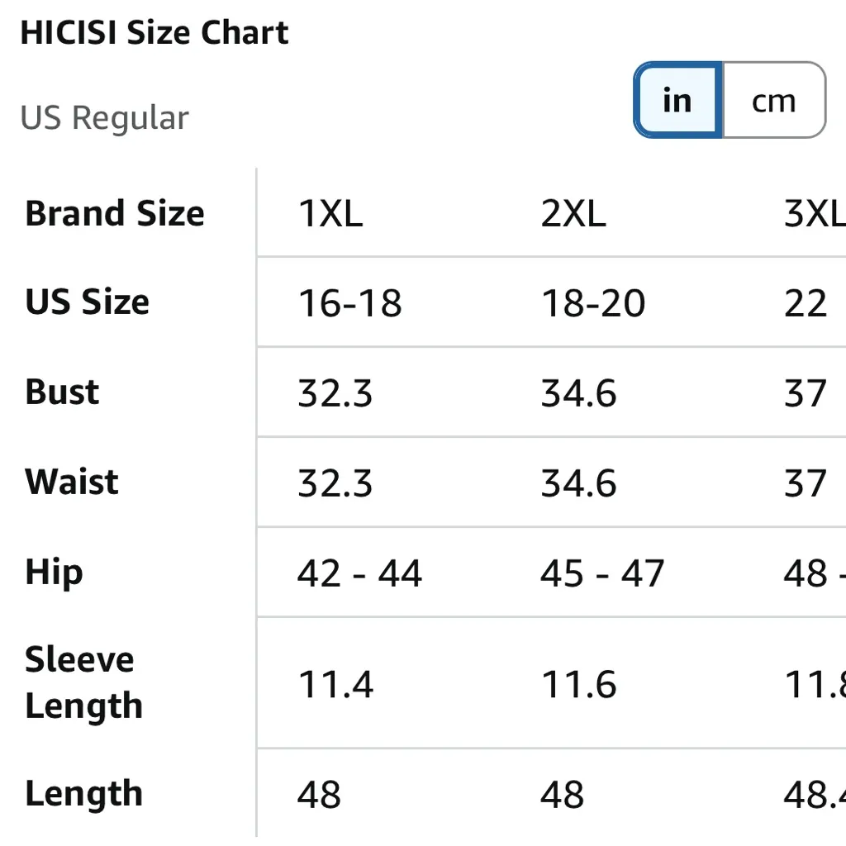Click the 11.4 sleeve length value
Image resolution: width=846 pixels, height=846 pixels.
[335, 684]
